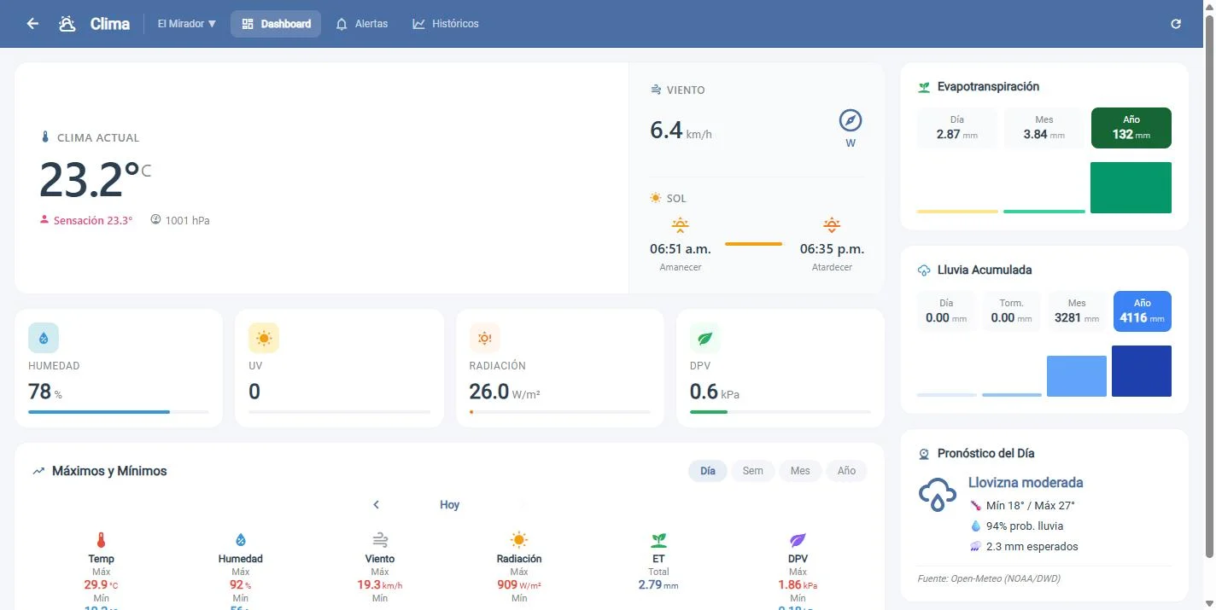The height and width of the screenshot is (610, 1216).
Task: Open the El Mirador station dropdown
Action: (x=187, y=24)
